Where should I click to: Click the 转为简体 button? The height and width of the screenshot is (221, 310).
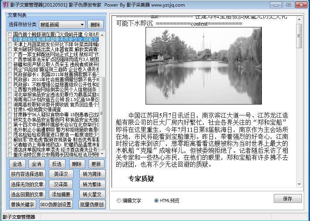[92, 174]
